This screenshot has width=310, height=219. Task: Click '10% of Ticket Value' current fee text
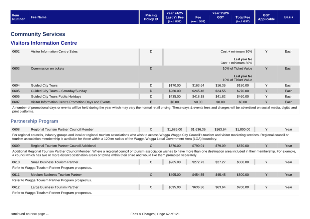tap(238, 68)
